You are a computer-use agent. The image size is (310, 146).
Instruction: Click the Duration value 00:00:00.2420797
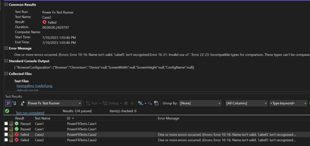[56, 27]
